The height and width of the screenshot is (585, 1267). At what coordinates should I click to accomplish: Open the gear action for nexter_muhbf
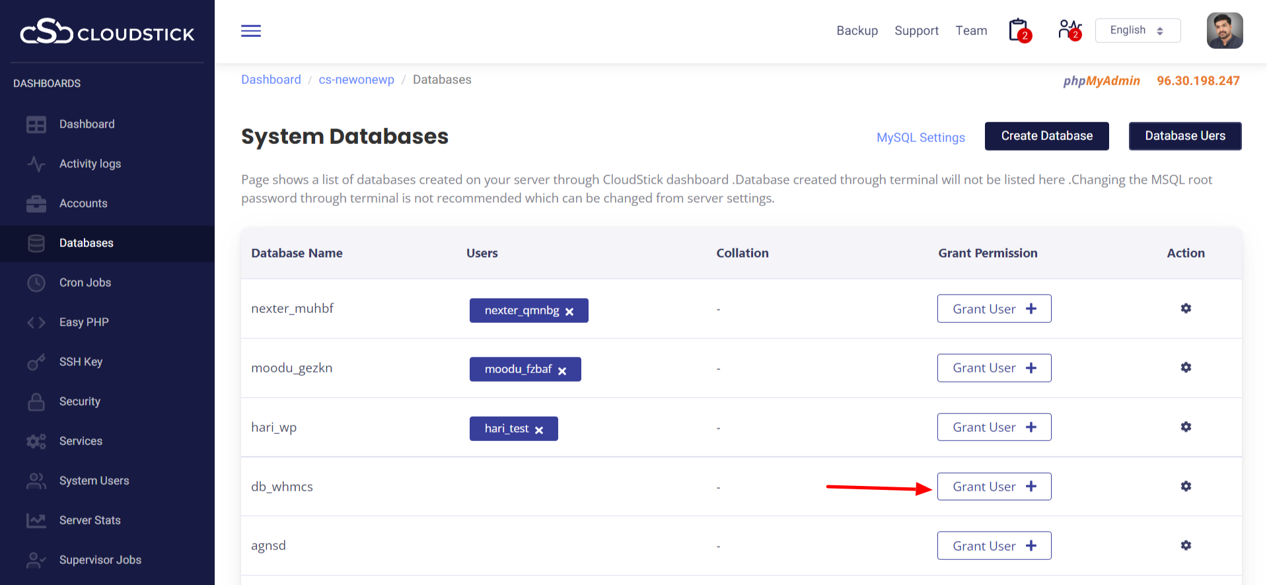point(1186,308)
